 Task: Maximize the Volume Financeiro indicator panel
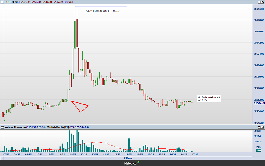click(259, 127)
